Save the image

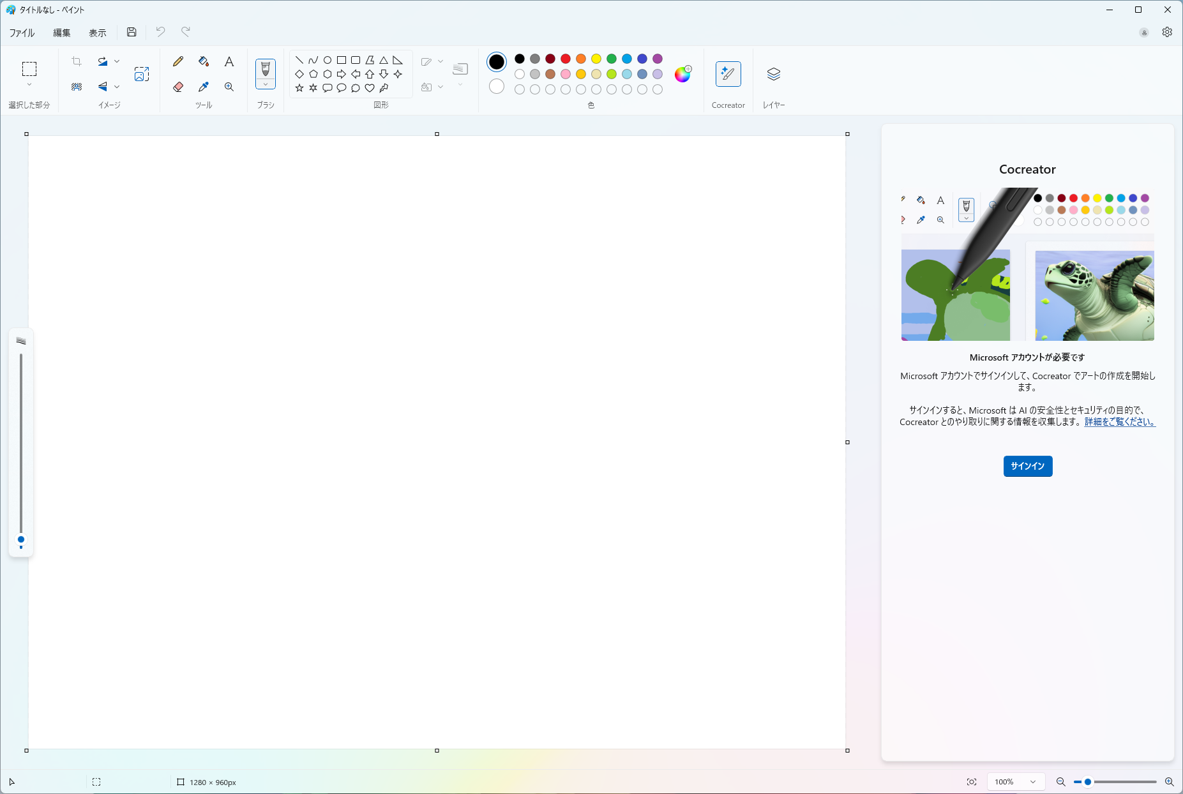tap(132, 32)
